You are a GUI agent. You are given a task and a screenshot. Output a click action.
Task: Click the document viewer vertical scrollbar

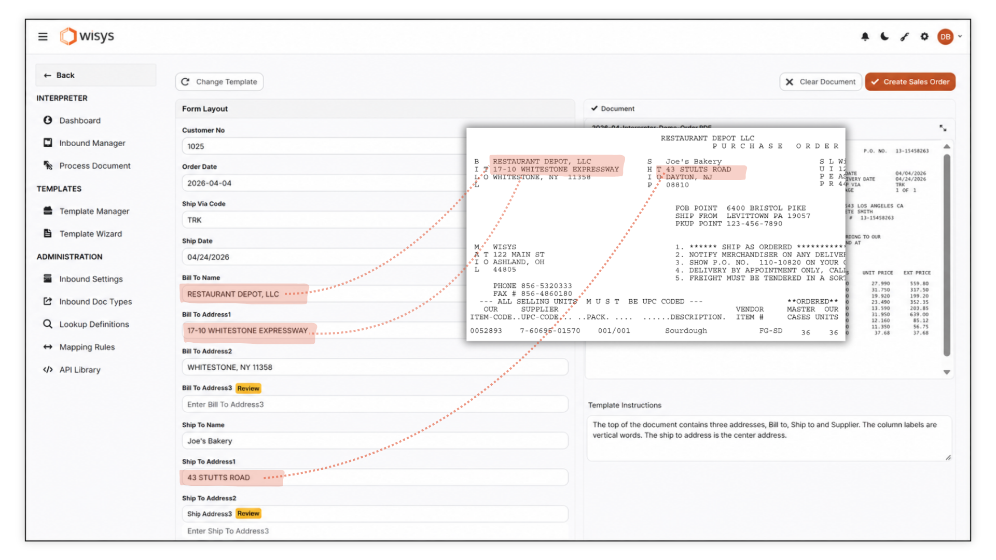click(947, 256)
